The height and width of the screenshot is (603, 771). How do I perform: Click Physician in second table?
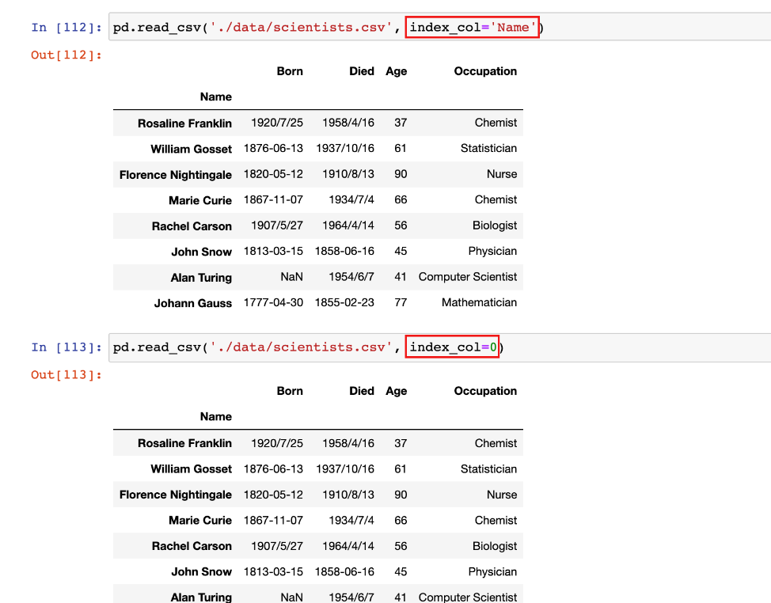(492, 571)
